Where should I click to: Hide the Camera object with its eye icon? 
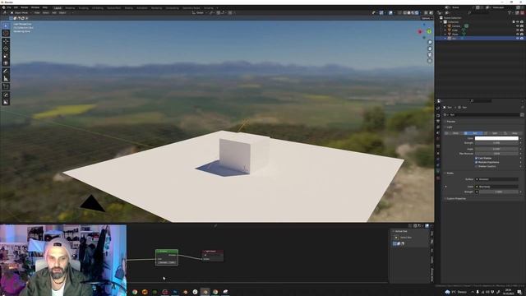(518, 25)
